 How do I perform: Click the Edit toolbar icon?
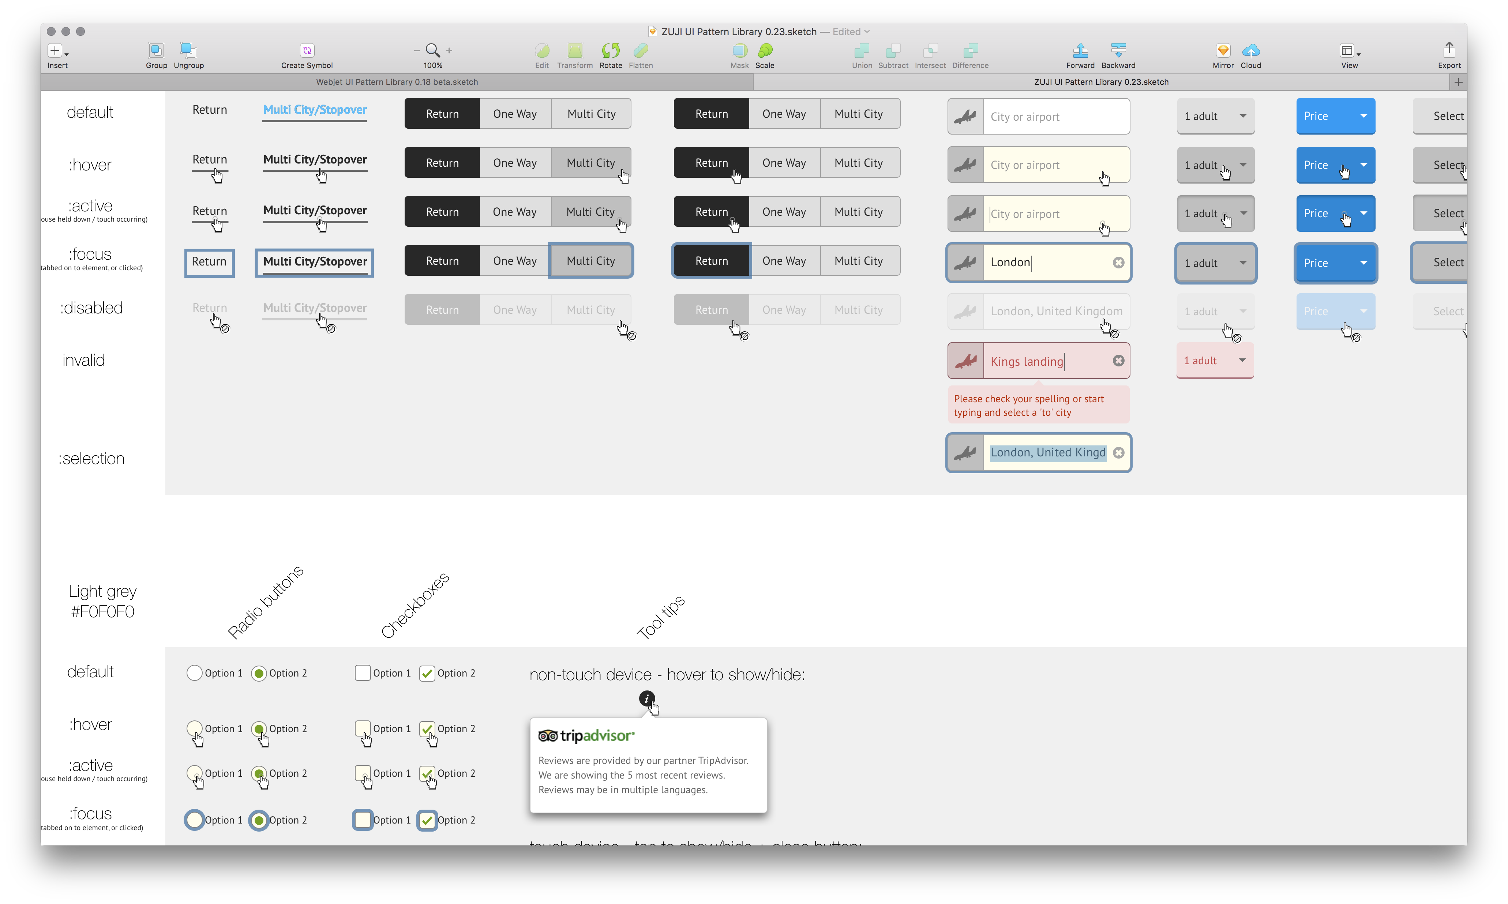tap(542, 50)
